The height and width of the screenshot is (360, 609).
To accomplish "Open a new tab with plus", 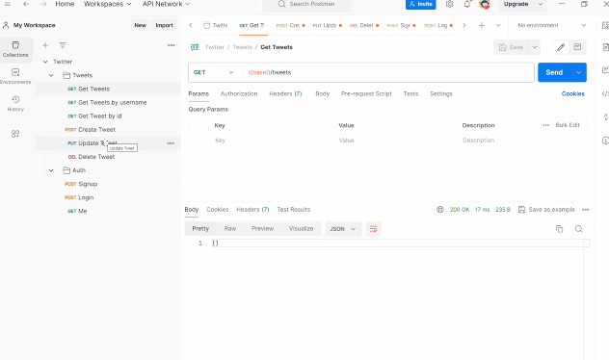I will pyautogui.click(x=482, y=25).
